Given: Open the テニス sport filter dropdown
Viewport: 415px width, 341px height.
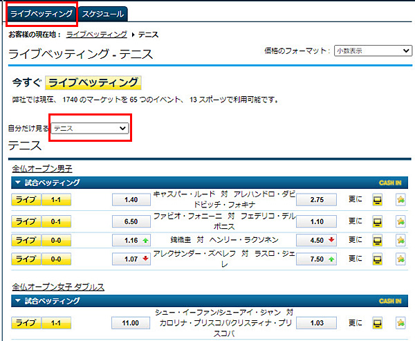Looking at the screenshot, I should pos(90,129).
